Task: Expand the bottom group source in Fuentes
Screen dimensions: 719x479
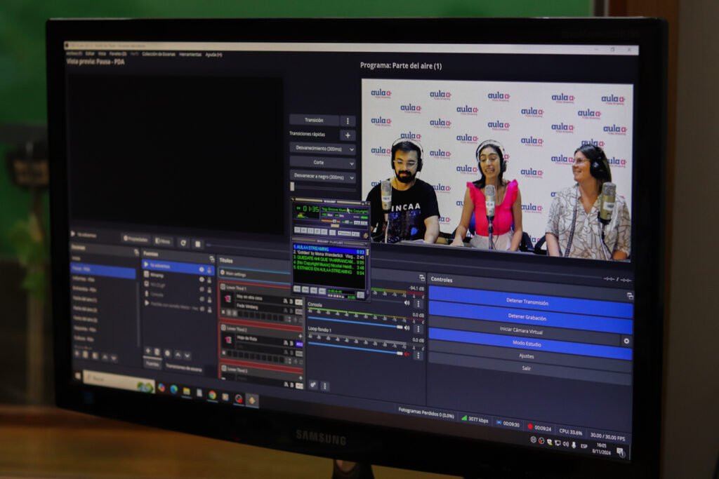Action: pos(147,303)
